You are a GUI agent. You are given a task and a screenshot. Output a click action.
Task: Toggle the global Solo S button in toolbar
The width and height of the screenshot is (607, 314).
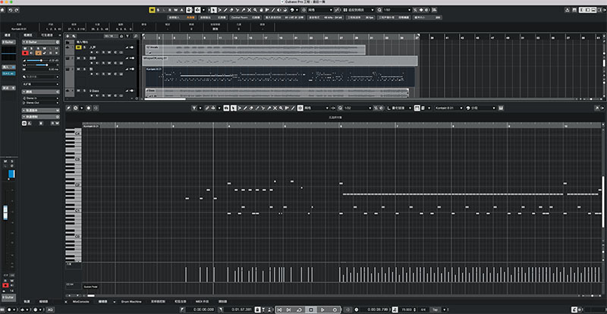(x=158, y=10)
